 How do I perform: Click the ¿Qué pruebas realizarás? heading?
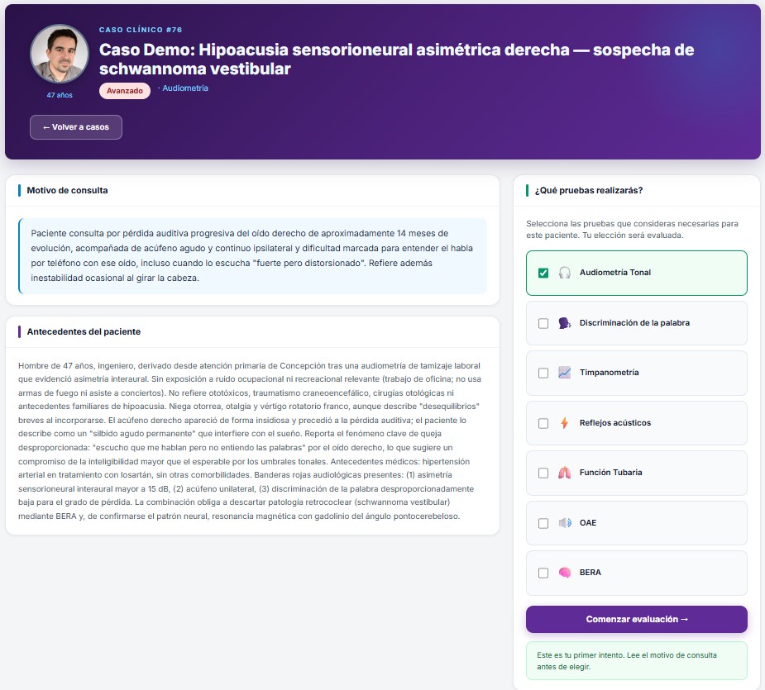tap(588, 190)
